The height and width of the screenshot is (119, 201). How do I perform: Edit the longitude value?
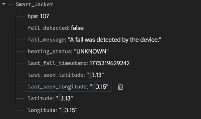point(69,110)
